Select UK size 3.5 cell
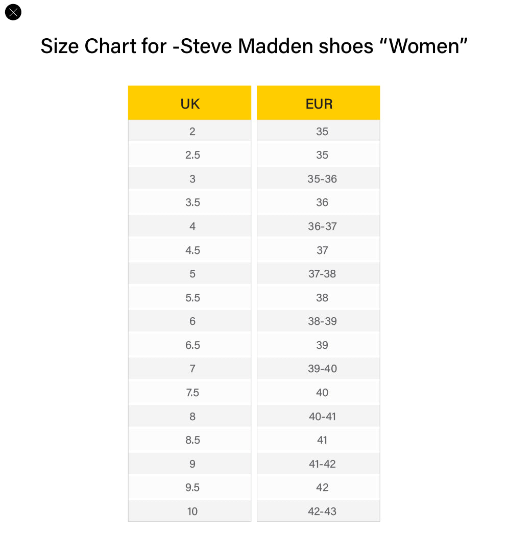Image resolution: width=508 pixels, height=538 pixels. point(192,202)
